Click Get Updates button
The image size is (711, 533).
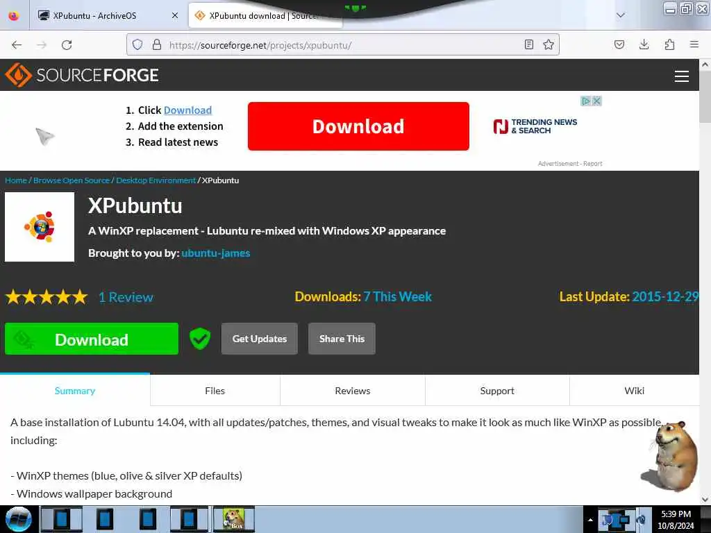coord(260,339)
